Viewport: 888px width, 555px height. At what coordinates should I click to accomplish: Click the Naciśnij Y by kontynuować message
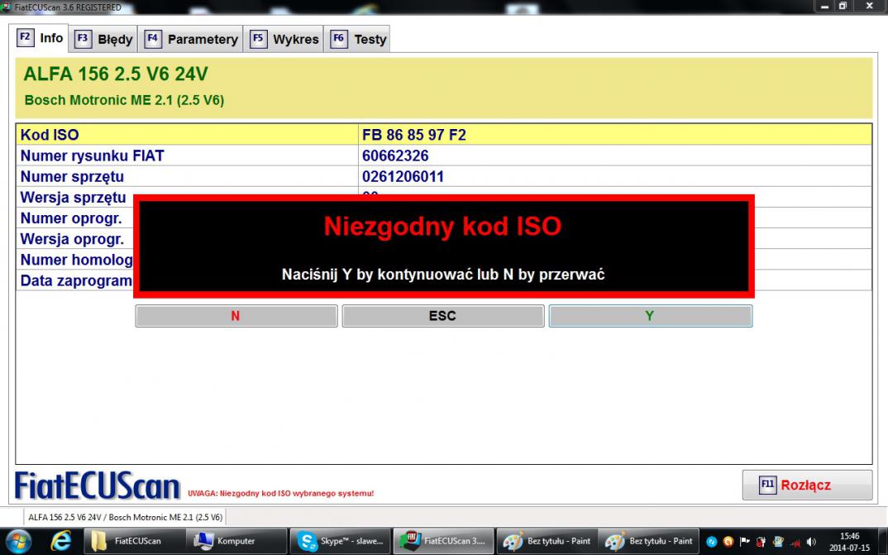point(443,275)
